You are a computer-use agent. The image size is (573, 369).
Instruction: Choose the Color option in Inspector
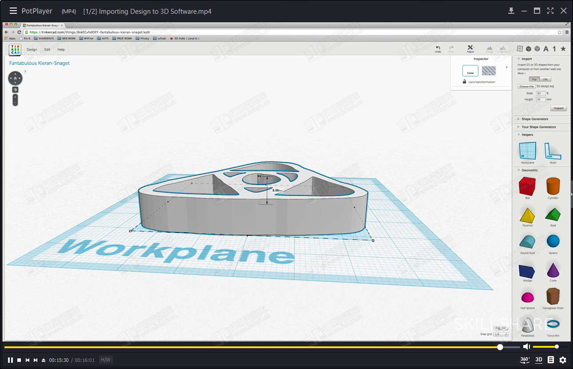coord(470,71)
